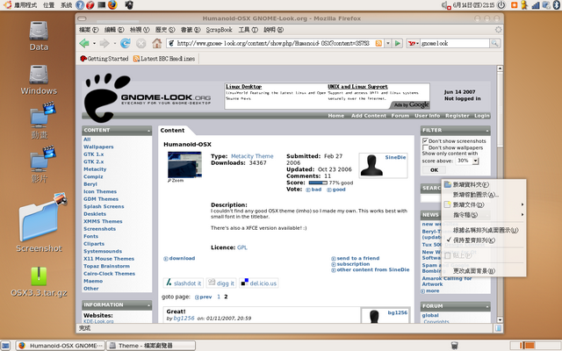Click the Bluetooth icon in top panel
The image size is (562, 351).
coord(557,4)
